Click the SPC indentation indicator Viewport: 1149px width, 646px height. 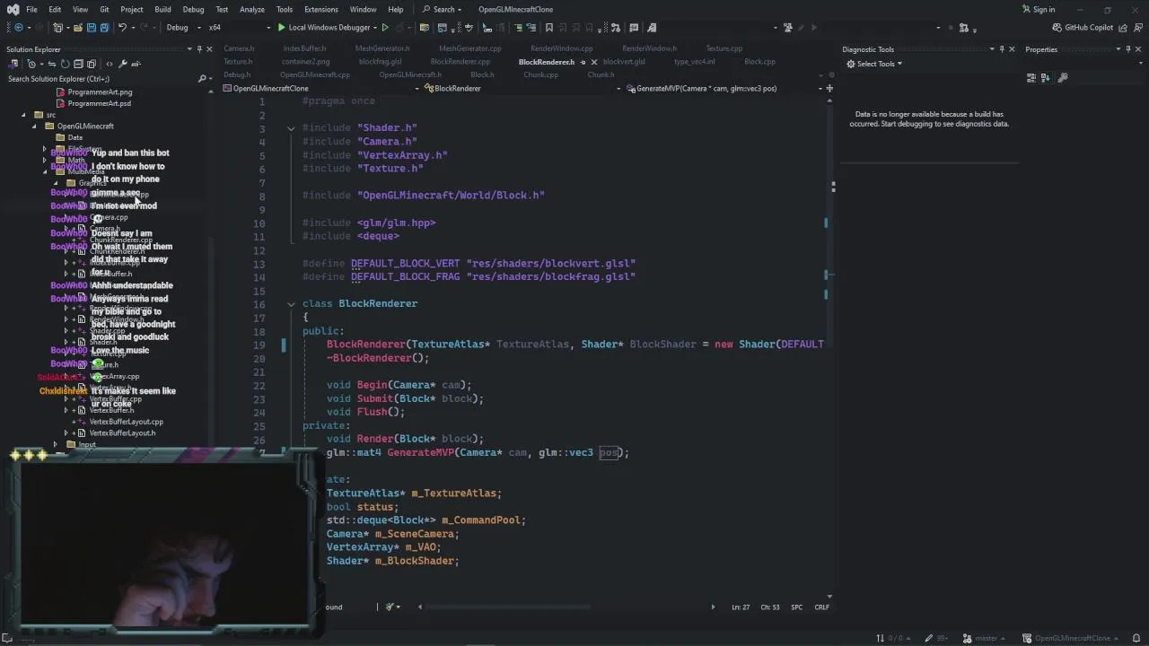pyautogui.click(x=796, y=607)
